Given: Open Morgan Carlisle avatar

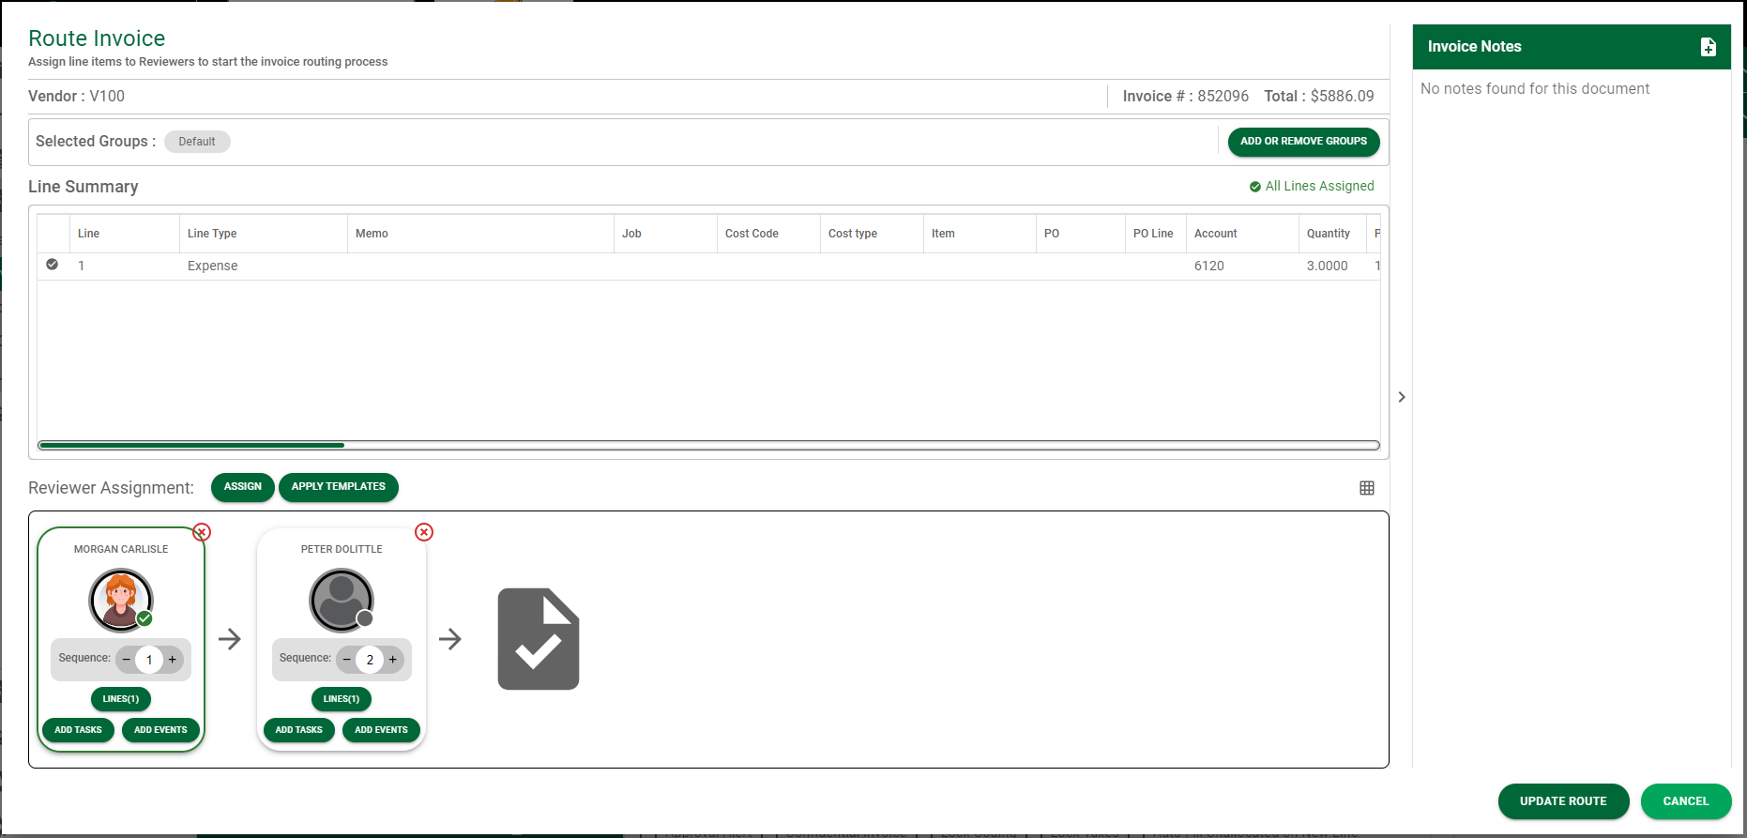Looking at the screenshot, I should (121, 601).
